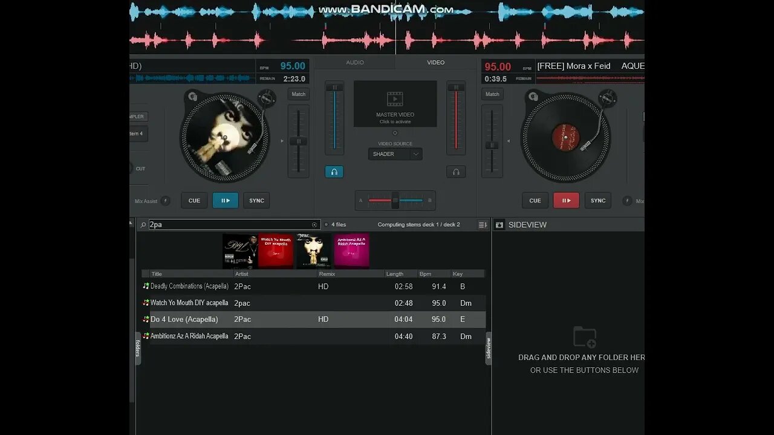
Task: Click the Master Video film icon
Action: (x=395, y=99)
